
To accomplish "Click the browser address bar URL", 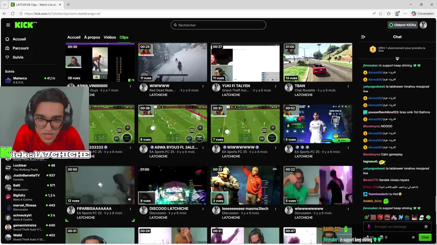I will pyautogui.click(x=62, y=14).
